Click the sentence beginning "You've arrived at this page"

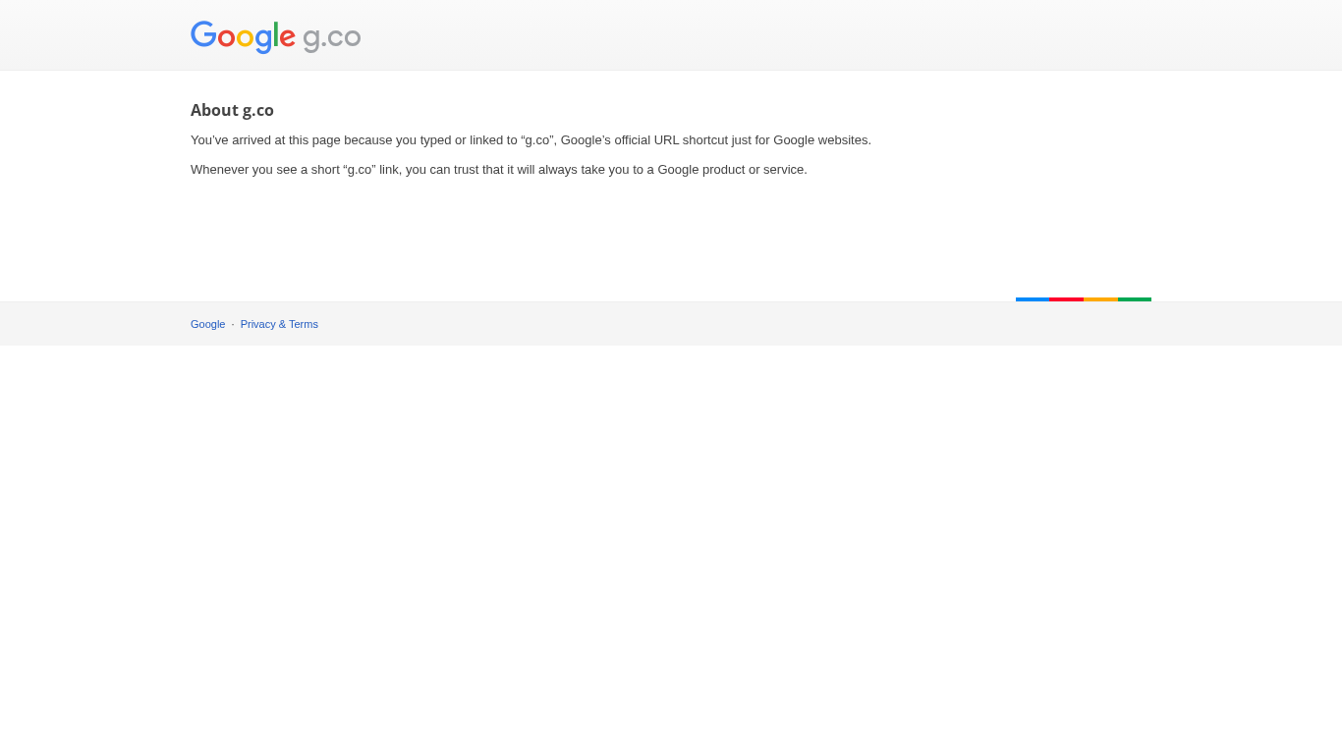[x=531, y=140]
